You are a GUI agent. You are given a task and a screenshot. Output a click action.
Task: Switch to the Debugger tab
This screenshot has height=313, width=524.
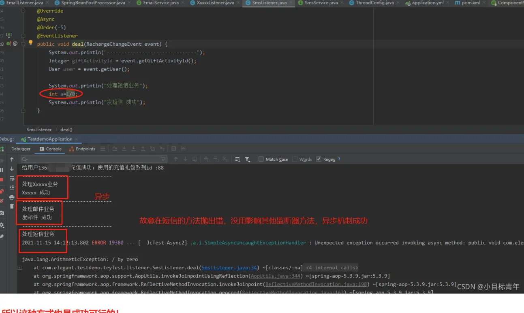21,149
